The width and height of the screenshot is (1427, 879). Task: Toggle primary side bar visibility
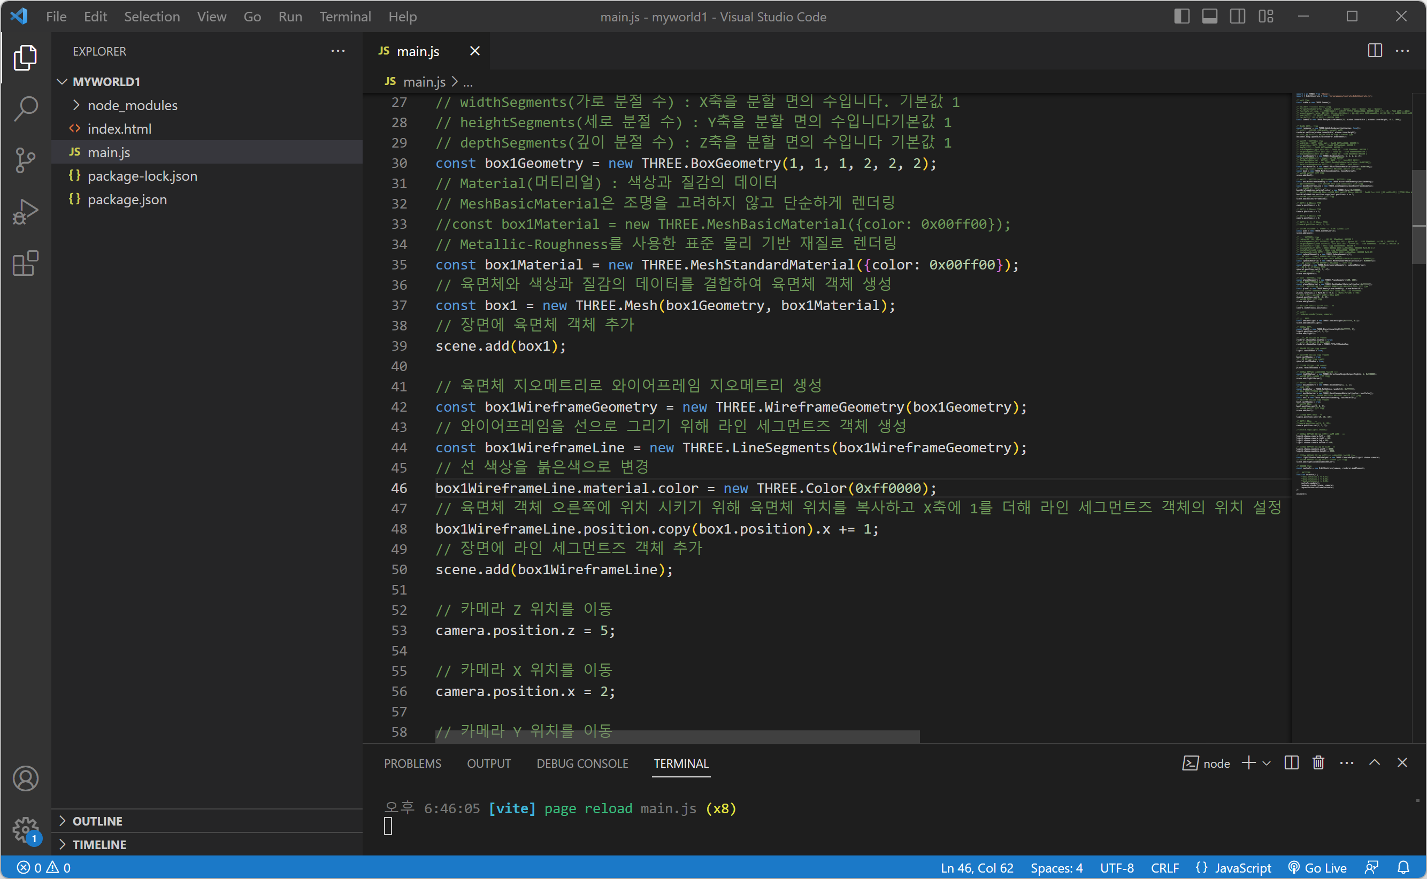click(1181, 16)
